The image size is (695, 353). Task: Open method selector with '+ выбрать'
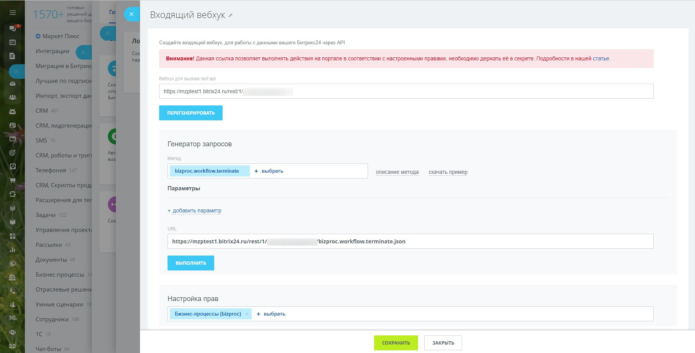point(269,171)
